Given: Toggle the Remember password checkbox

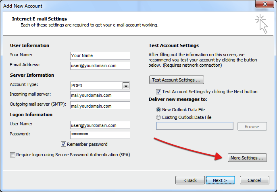Looking at the screenshot, I should click(63, 144).
